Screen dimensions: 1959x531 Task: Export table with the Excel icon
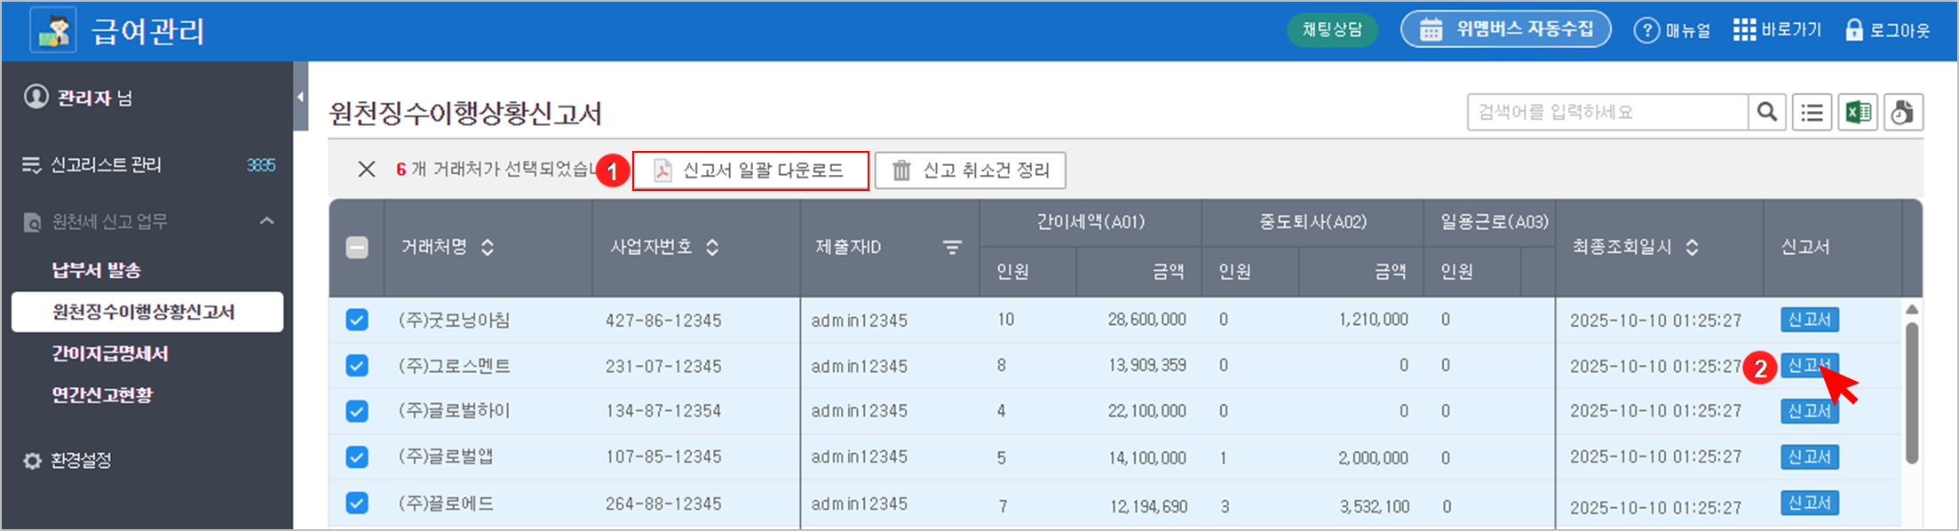[1858, 113]
